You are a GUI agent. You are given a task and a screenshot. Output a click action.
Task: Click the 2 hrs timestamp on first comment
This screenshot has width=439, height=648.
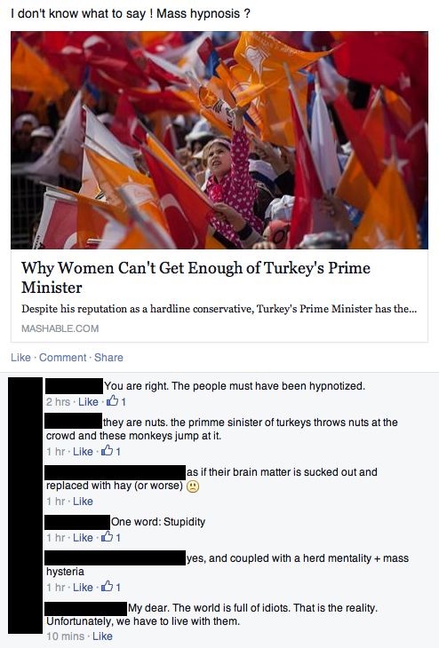58,402
